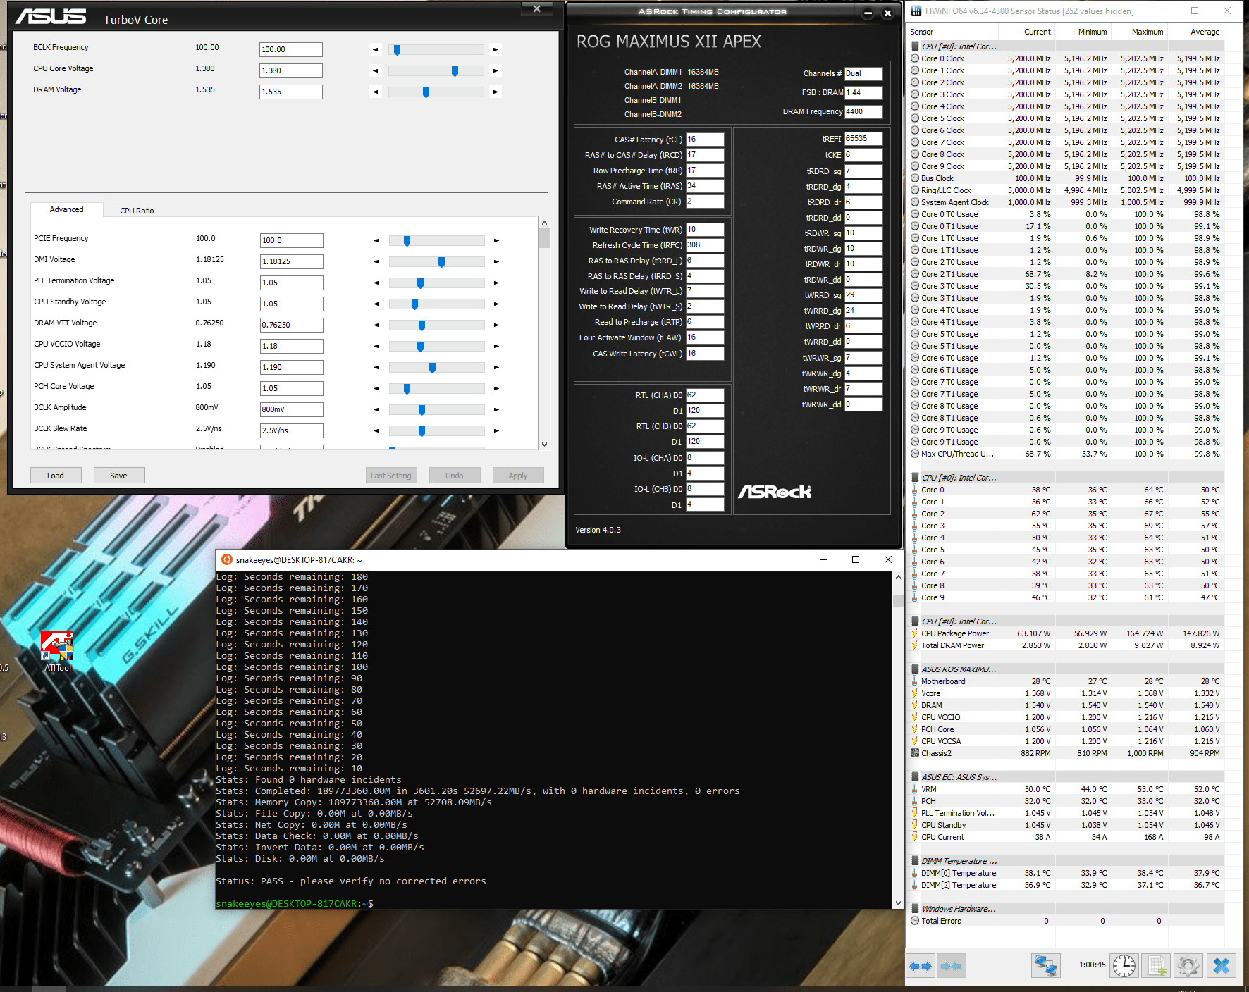This screenshot has width=1249, height=992.
Task: Click the up arrow of the terminal scrollbar
Action: tap(898, 577)
